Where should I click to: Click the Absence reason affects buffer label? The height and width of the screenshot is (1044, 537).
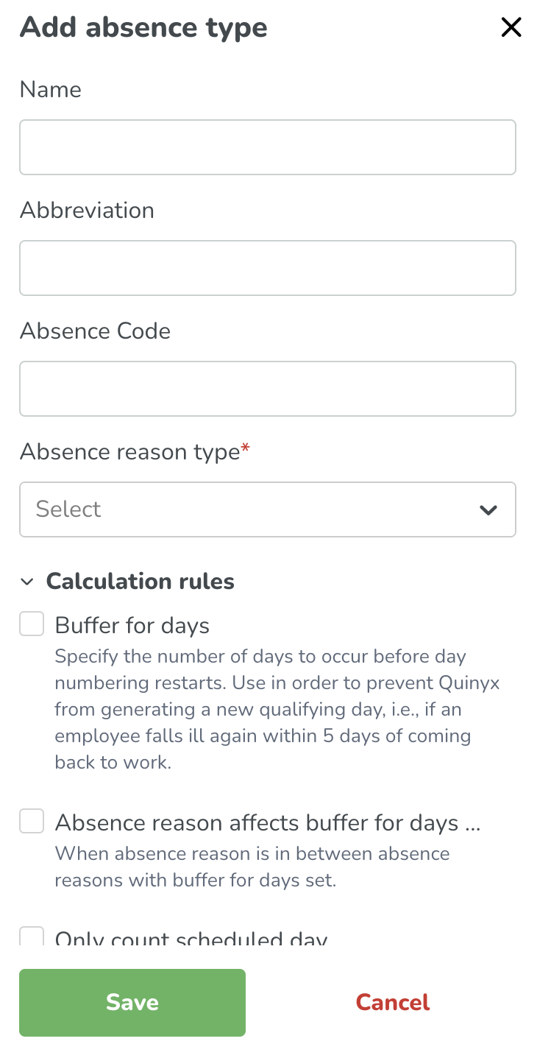268,822
